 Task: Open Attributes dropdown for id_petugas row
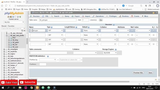click(124, 30)
